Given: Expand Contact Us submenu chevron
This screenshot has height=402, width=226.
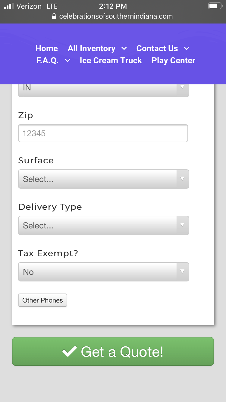Looking at the screenshot, I should tap(187, 49).
